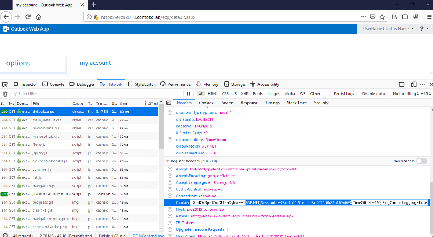This screenshot has height=237, width=433.
Task: Click the Firefox home button
Action: [39, 17]
